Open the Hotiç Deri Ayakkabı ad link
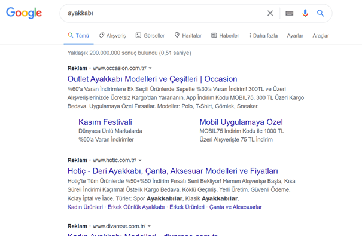Image resolution: width=362 pixels, height=236 pixels. point(173,171)
